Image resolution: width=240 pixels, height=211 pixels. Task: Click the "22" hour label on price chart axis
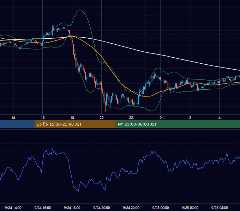tap(131, 118)
